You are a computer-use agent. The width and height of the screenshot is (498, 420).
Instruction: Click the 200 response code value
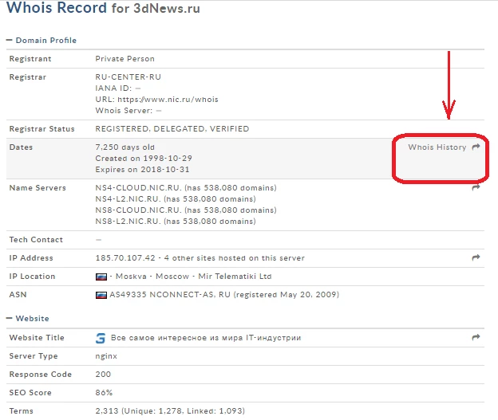103,375
